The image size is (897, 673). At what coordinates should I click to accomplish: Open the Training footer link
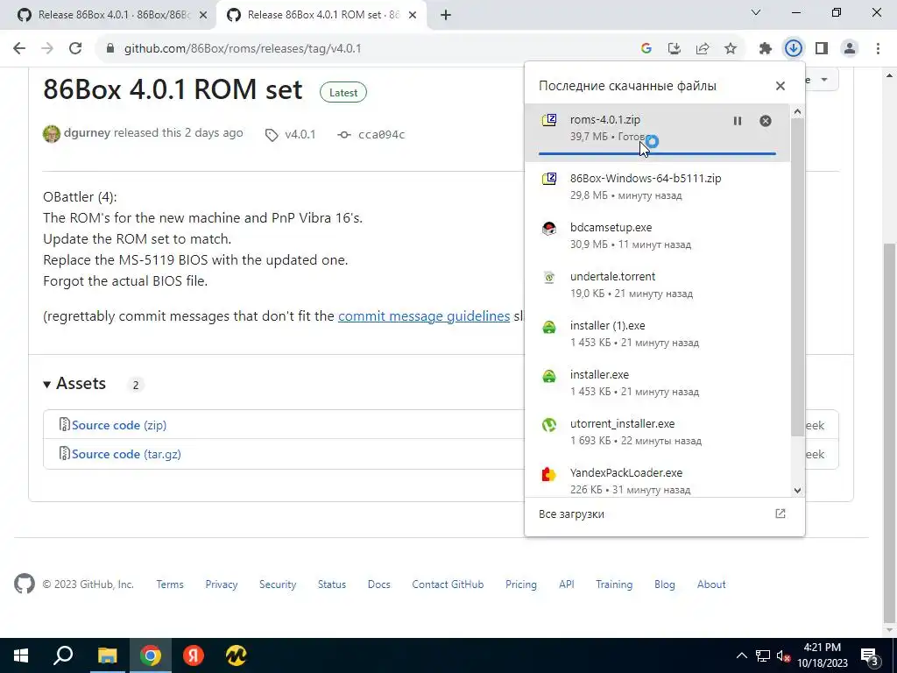coord(614,584)
